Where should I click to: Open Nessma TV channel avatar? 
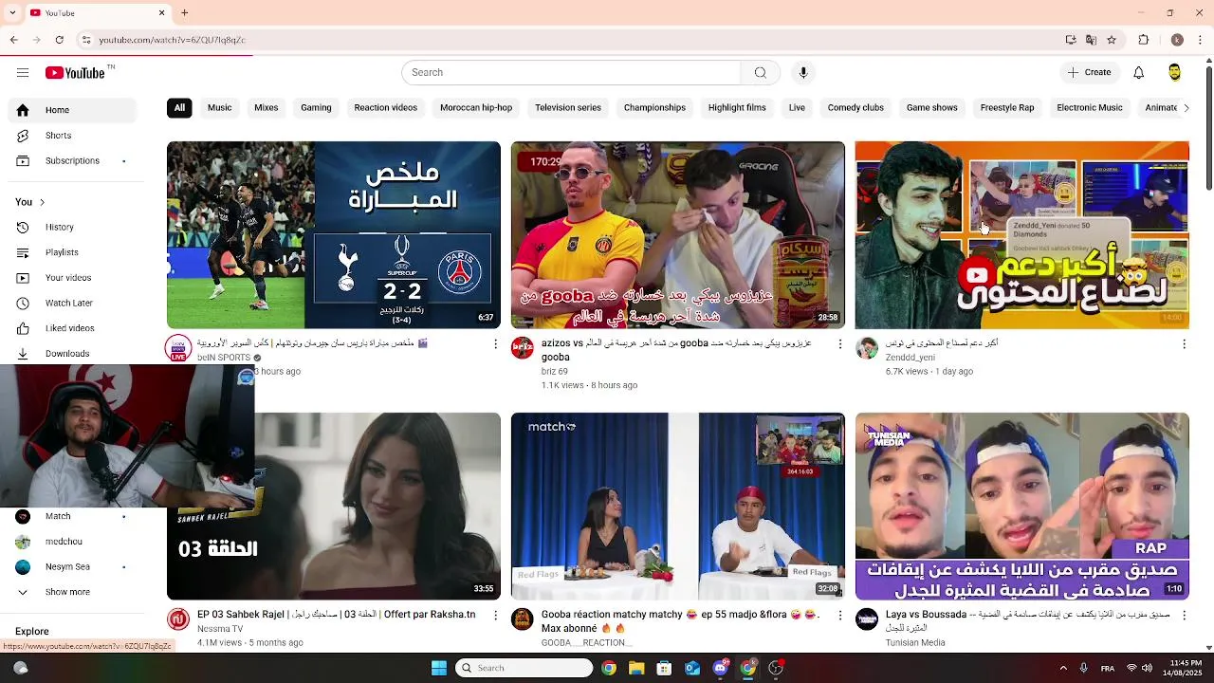178,620
